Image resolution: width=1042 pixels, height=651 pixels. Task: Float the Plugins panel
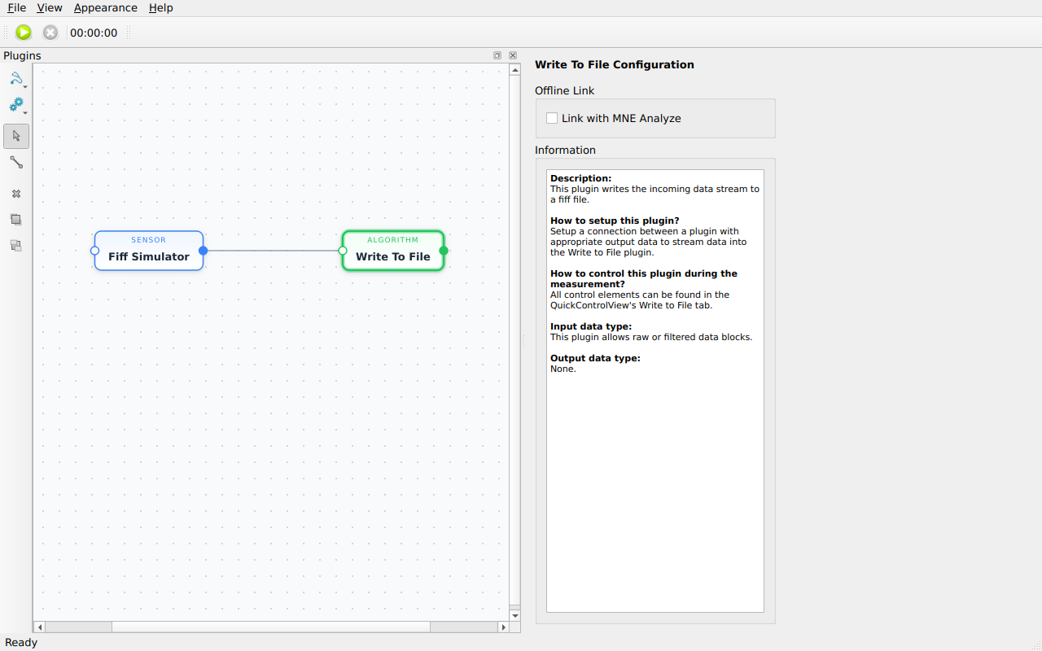coord(497,55)
